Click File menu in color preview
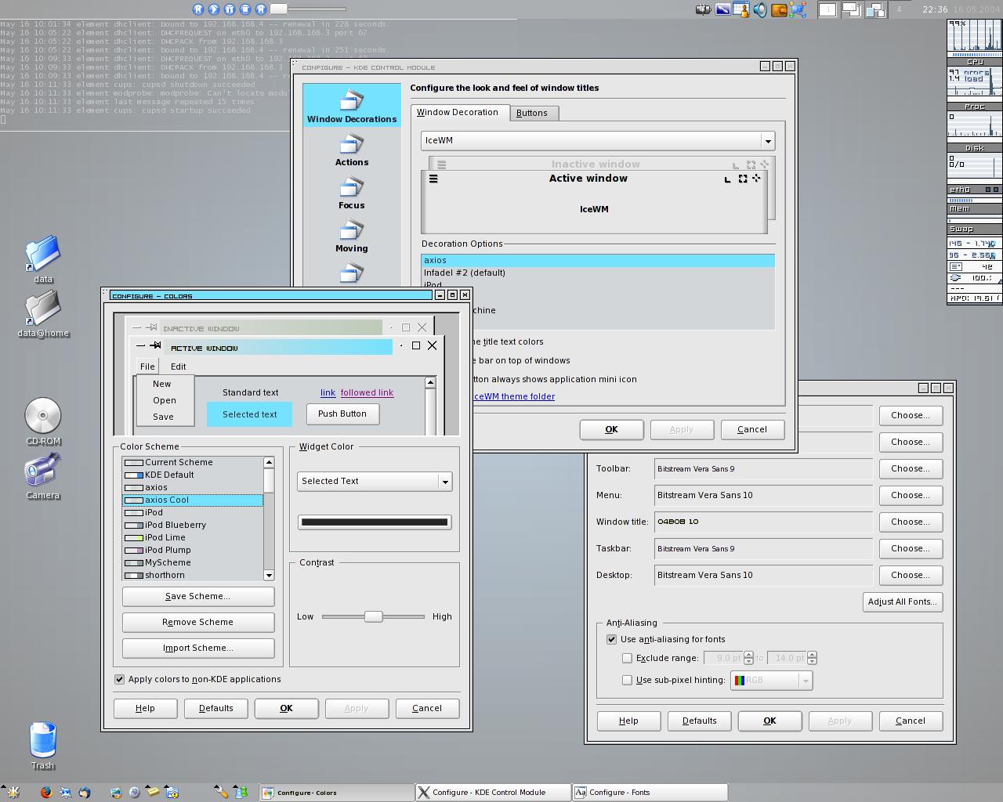 coord(147,367)
